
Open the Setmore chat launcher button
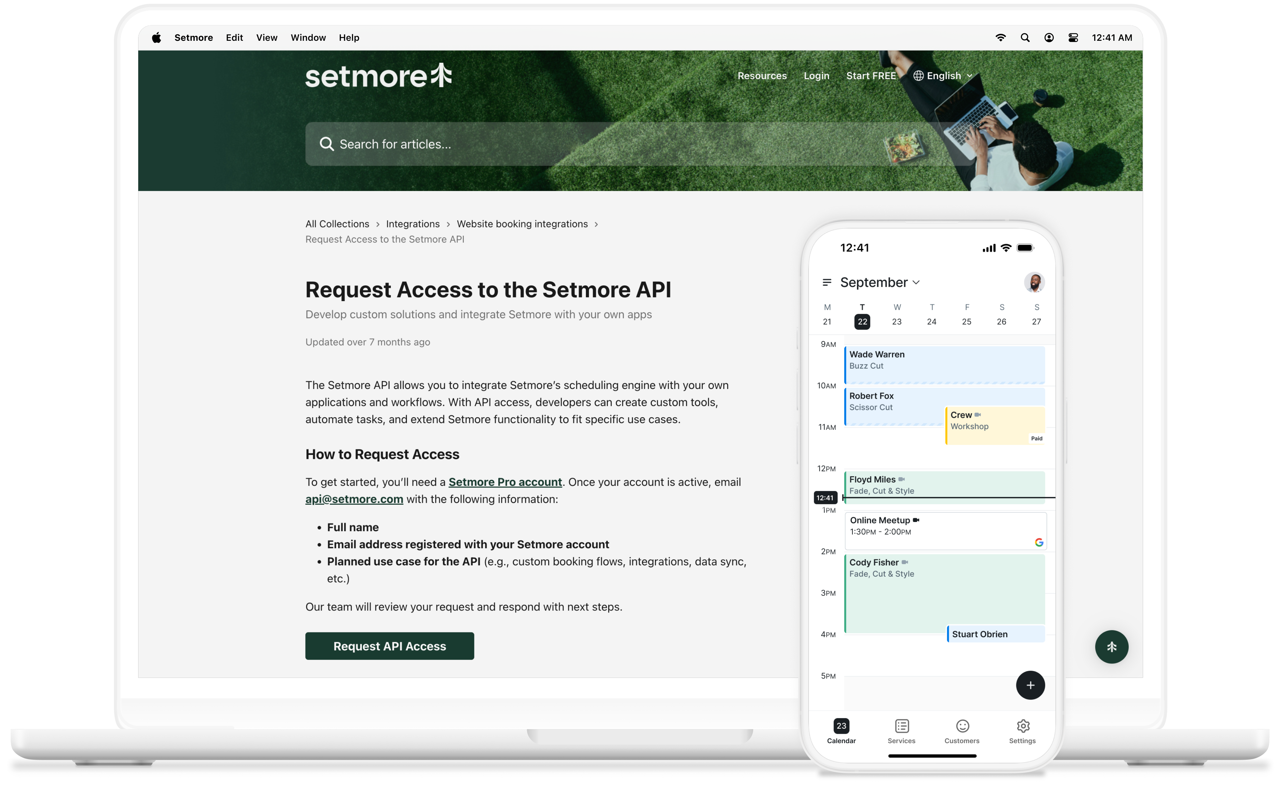[1111, 647]
